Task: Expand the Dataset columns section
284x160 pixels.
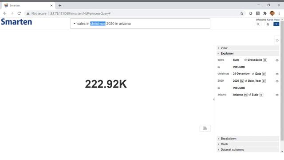Action: point(248,150)
